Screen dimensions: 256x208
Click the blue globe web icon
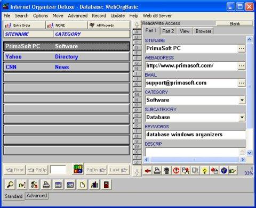(x=224, y=171)
